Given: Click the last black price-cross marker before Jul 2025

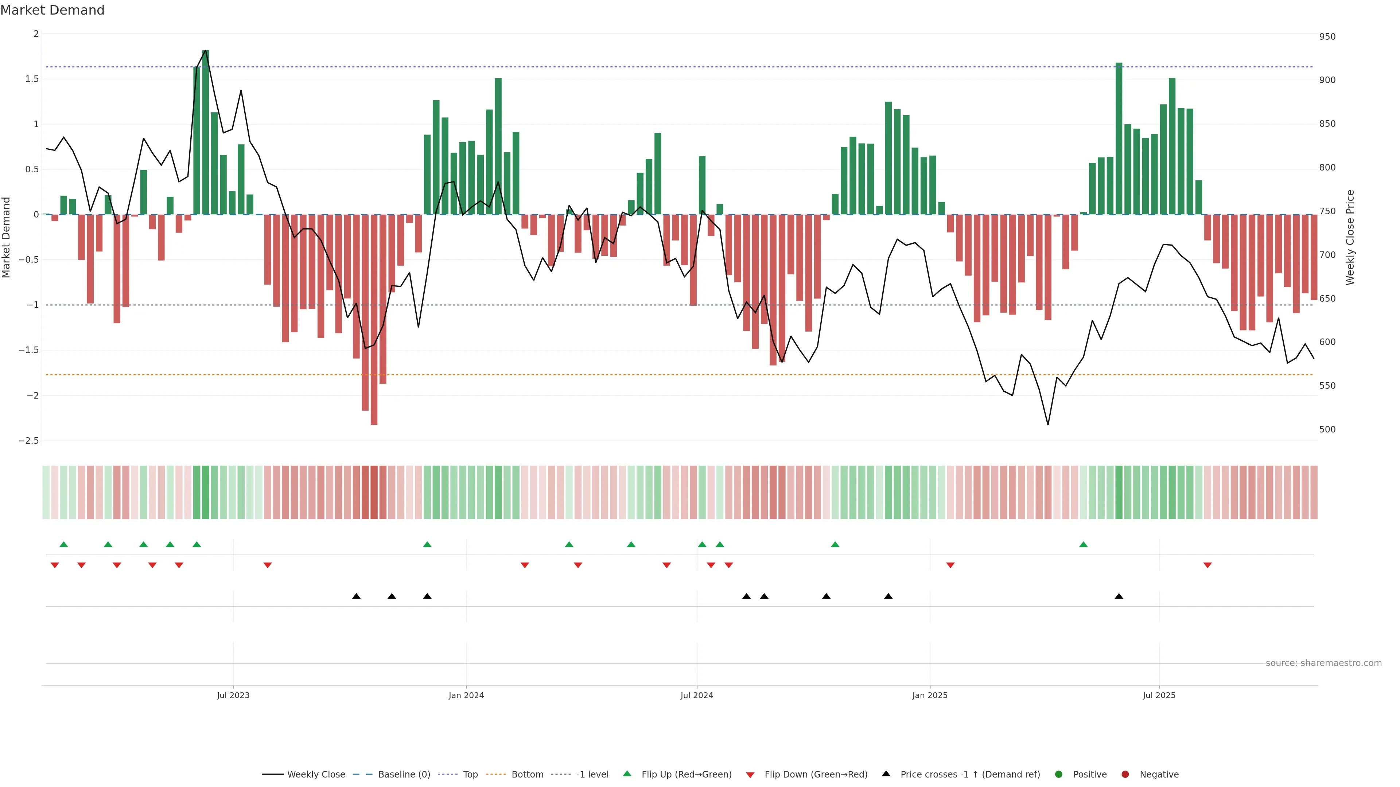Looking at the screenshot, I should pos(1119,596).
